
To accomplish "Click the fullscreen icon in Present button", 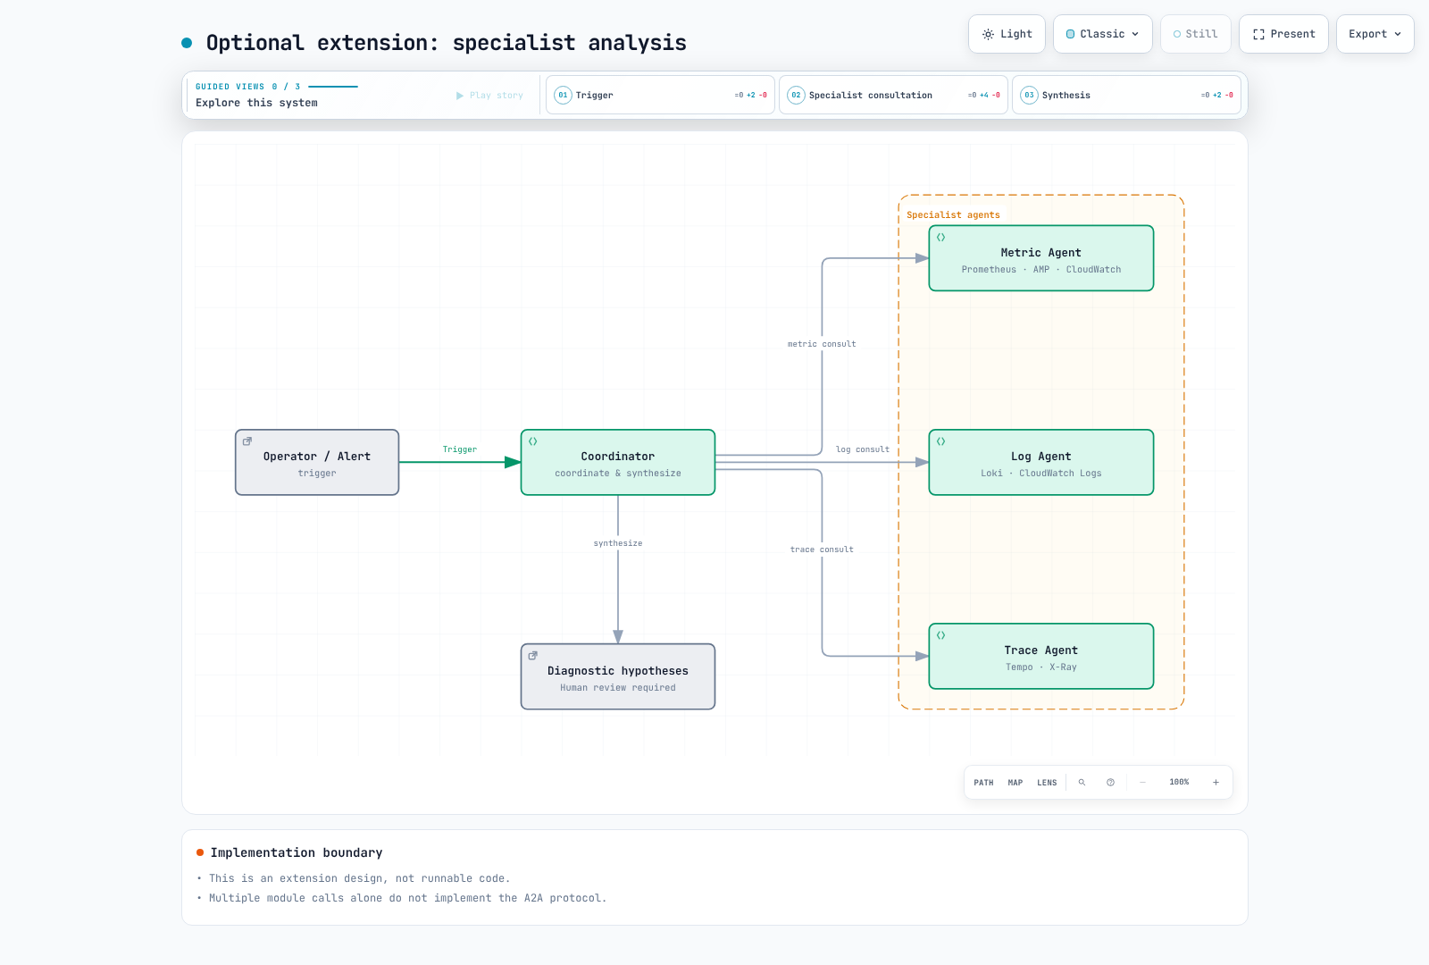I will 1258,34.
